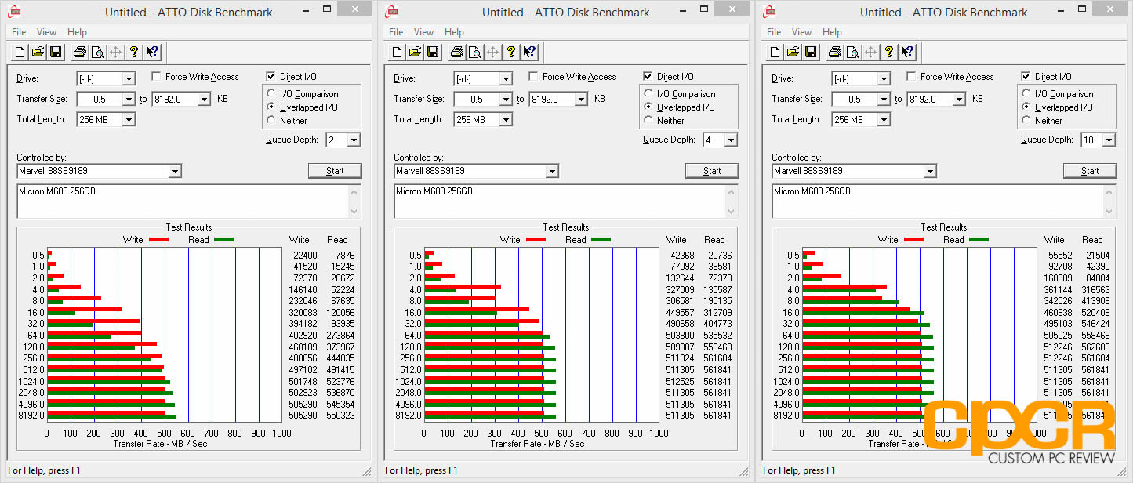This screenshot has height=483, width=1133.
Task: Click description scrollbar up arrow in right window
Action: point(1109,191)
